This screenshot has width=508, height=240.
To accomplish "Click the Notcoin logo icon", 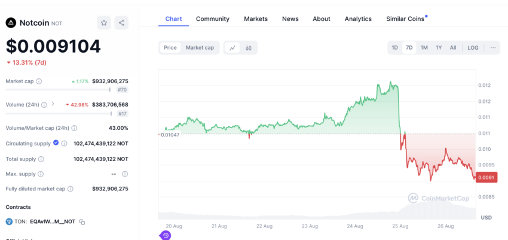I will pos(11,23).
